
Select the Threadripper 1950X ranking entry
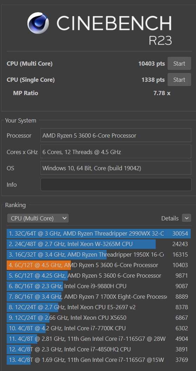tap(99, 254)
